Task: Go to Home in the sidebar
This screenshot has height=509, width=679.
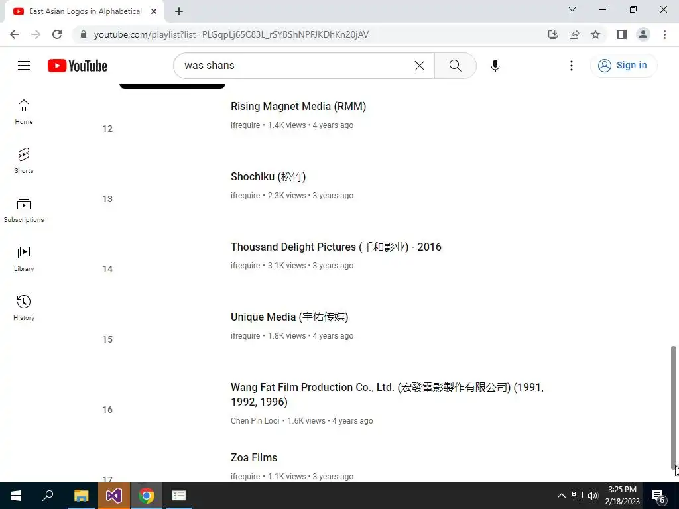Action: (24, 112)
